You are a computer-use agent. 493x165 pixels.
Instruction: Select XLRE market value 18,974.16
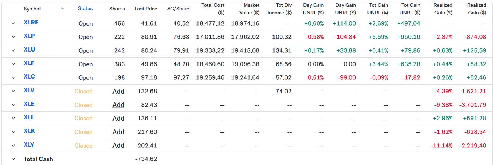245,23
